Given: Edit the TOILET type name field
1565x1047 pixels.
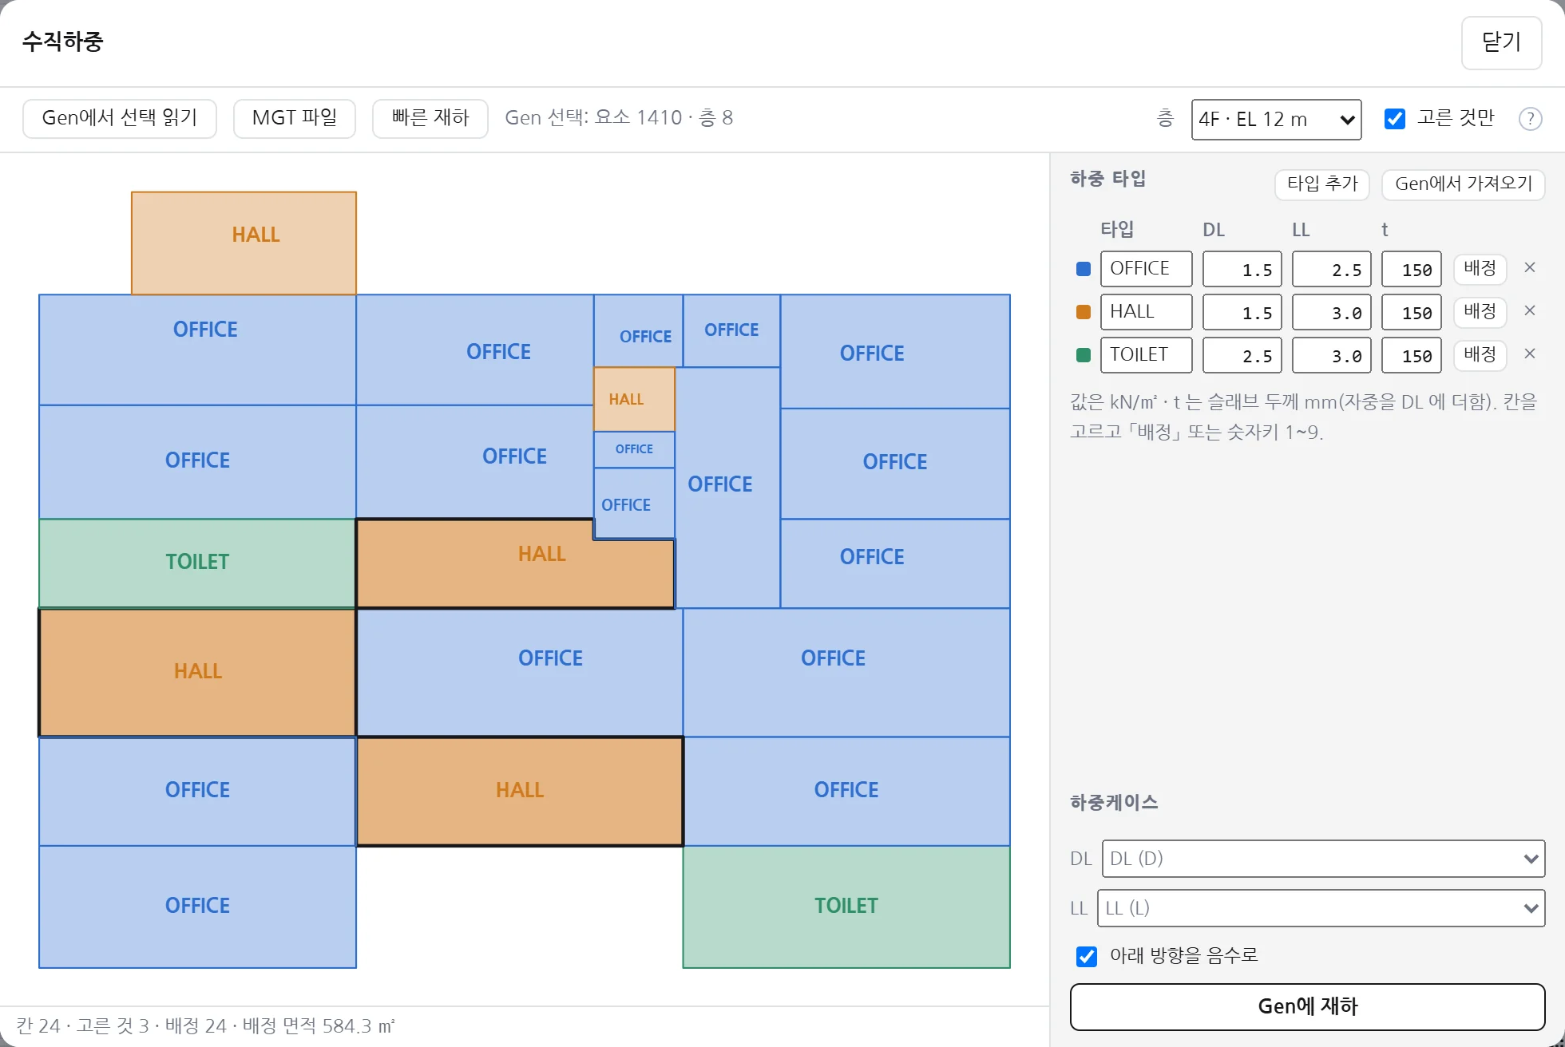Looking at the screenshot, I should click(1146, 355).
